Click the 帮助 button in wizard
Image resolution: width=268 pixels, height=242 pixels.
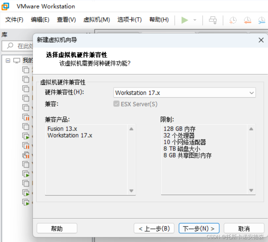tap(57, 228)
